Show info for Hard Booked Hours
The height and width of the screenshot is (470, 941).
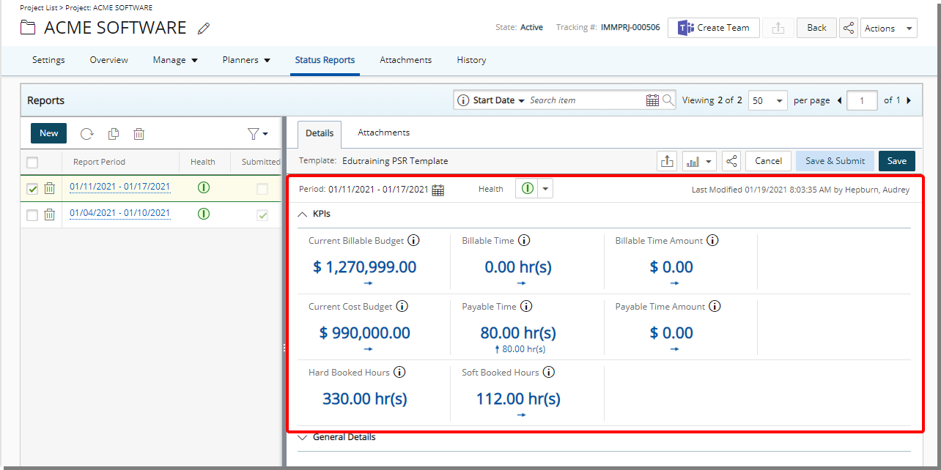[x=399, y=372]
